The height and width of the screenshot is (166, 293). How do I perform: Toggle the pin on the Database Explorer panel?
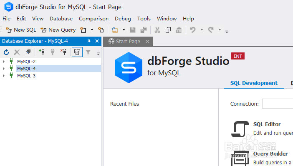[89, 41]
